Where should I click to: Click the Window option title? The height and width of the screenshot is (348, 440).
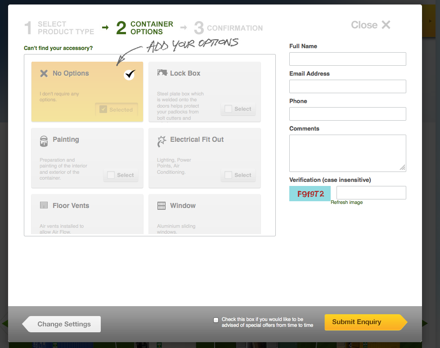click(x=183, y=206)
